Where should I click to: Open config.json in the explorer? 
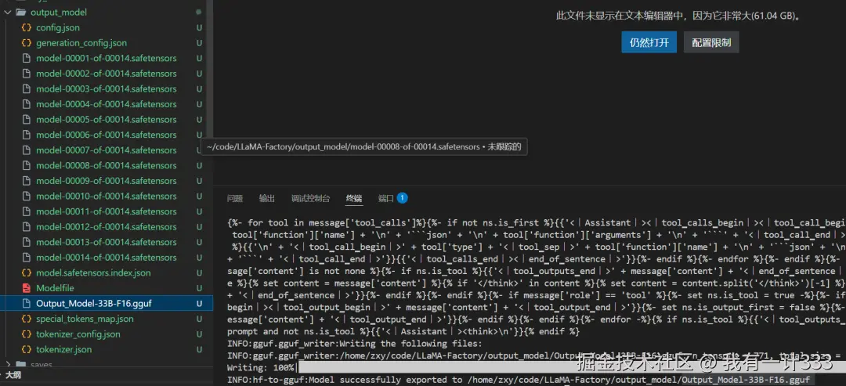(x=58, y=27)
